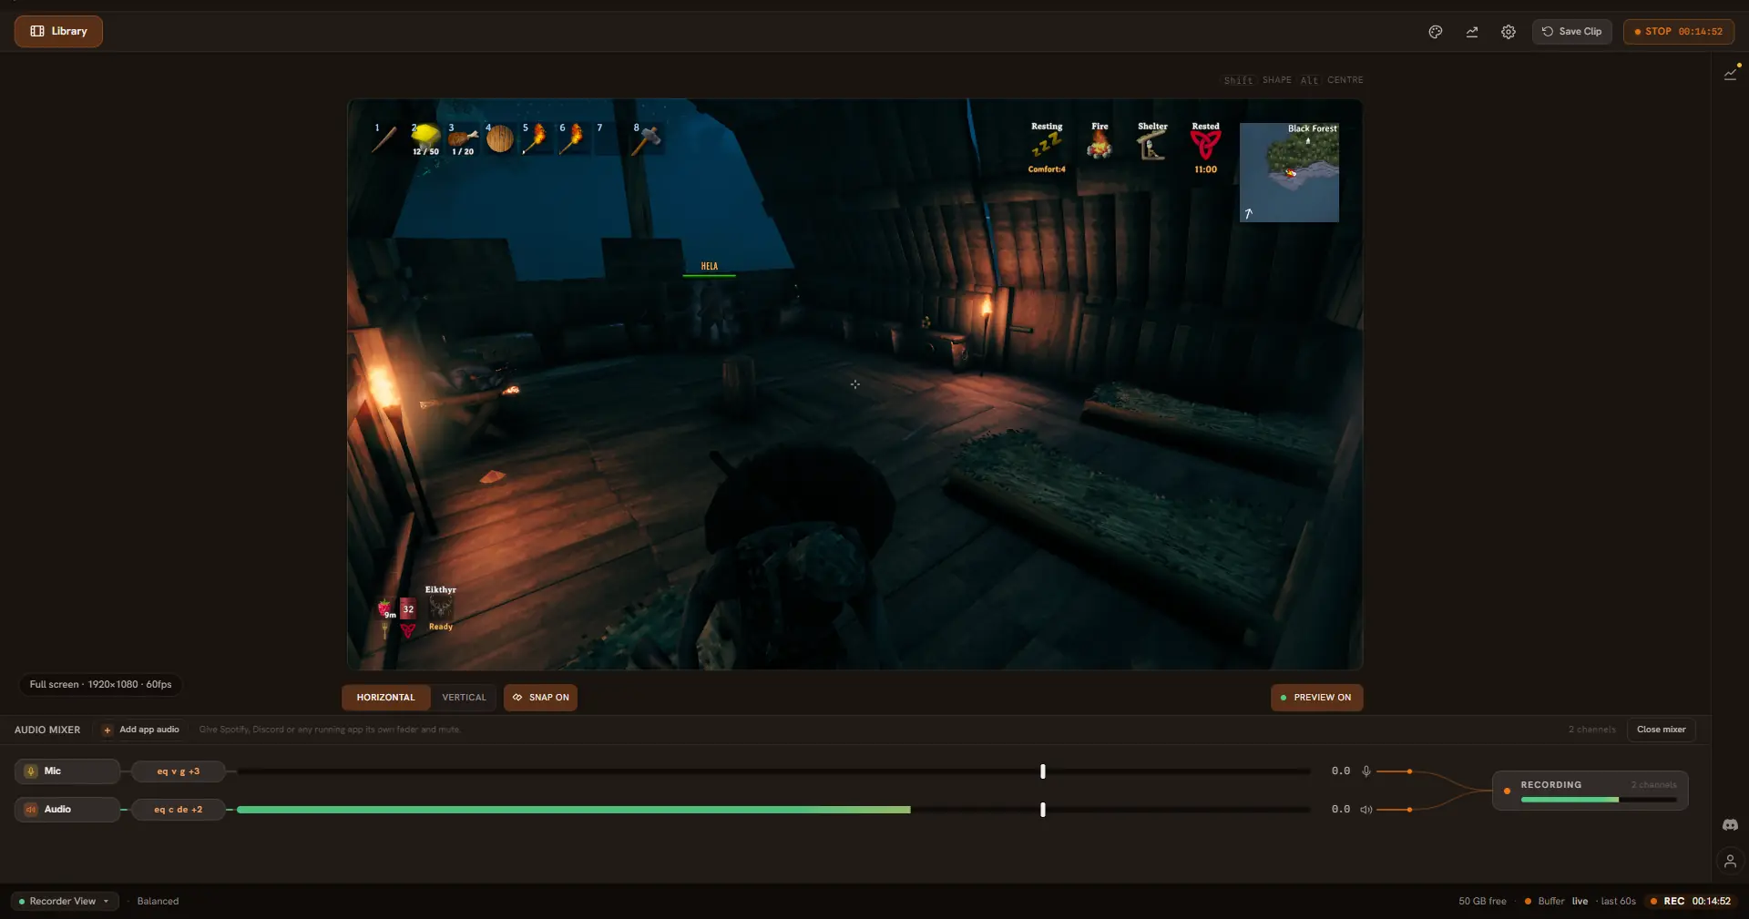
Task: Stop the current recording
Action: (1679, 32)
